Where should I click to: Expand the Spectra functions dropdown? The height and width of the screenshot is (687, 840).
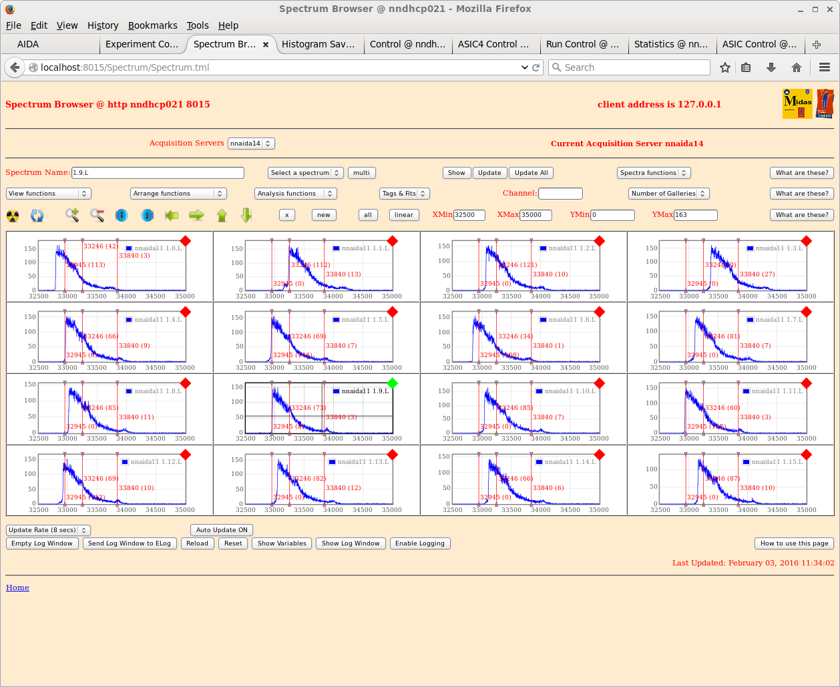click(654, 173)
